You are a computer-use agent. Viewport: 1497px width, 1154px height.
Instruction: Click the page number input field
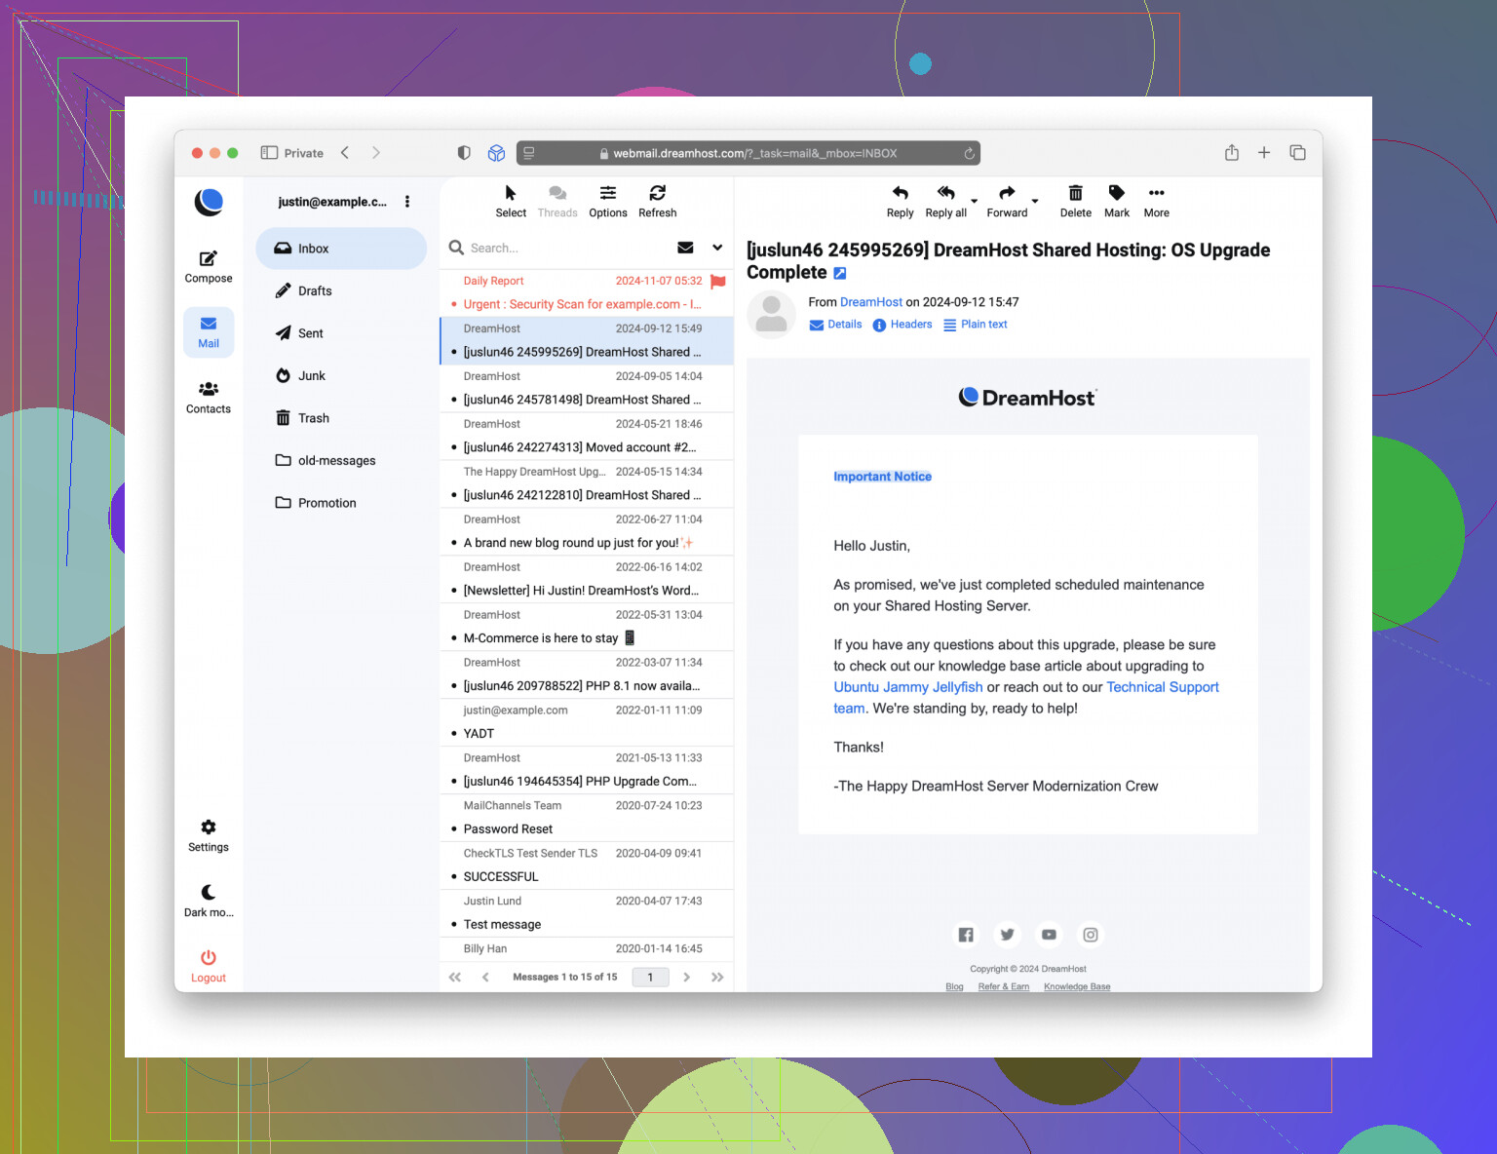click(x=650, y=977)
